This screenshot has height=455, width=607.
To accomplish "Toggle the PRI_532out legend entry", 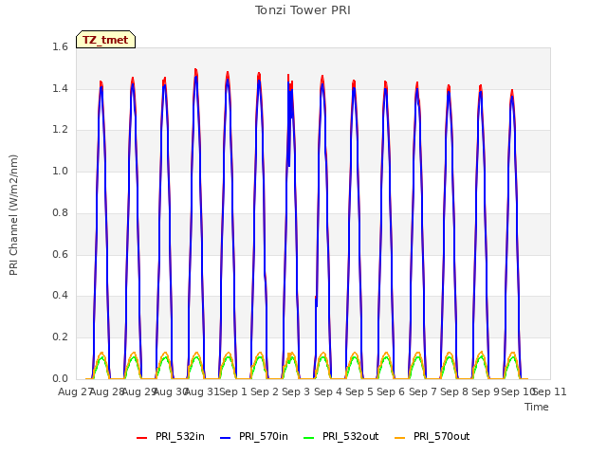I will click(341, 437).
